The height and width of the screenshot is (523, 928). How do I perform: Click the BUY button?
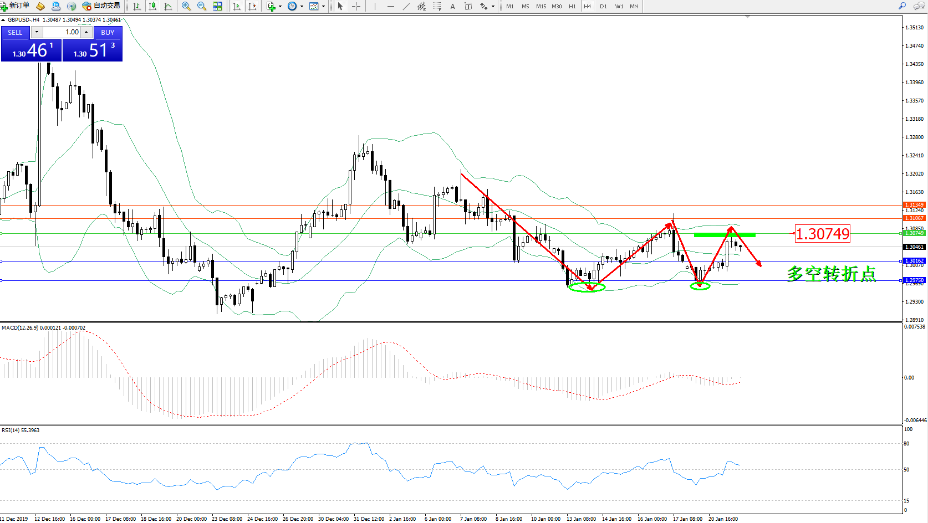pos(108,33)
